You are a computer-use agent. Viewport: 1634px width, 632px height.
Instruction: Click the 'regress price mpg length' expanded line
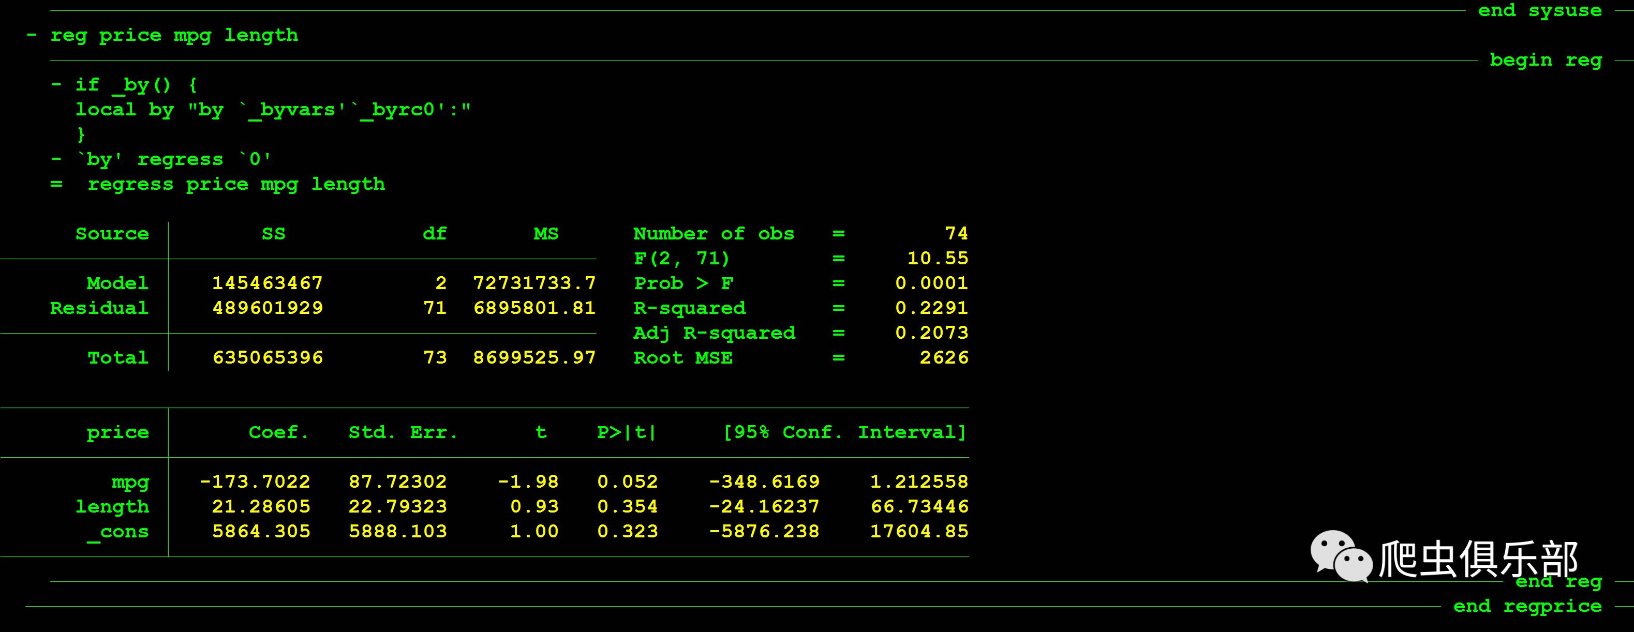pyautogui.click(x=236, y=185)
